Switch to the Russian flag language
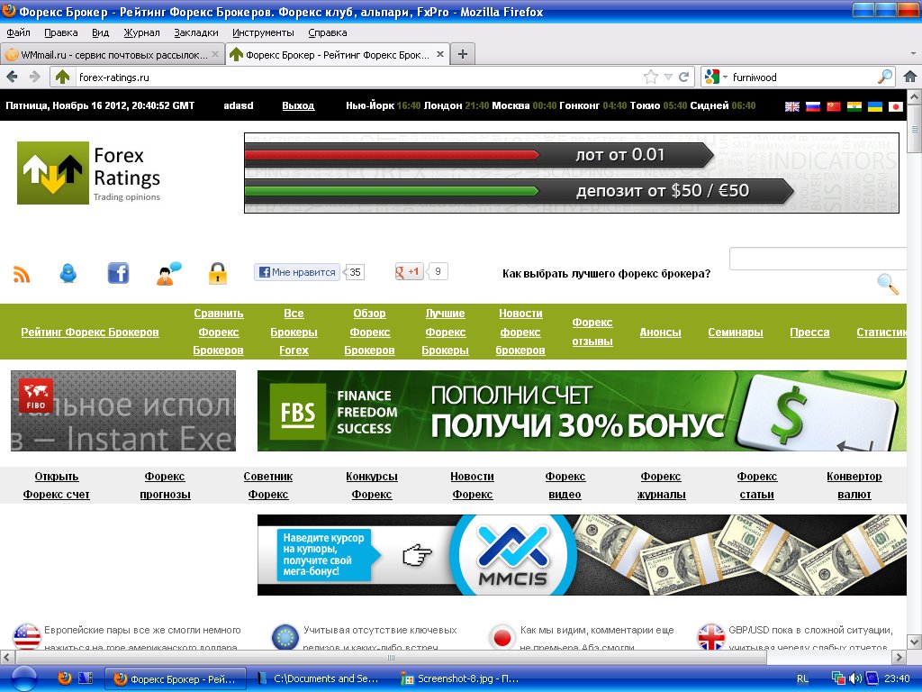This screenshot has width=922, height=692. pos(813,106)
